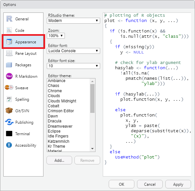
Task: Click the editor theme list scrollbar thumb
Action: tap(92, 98)
